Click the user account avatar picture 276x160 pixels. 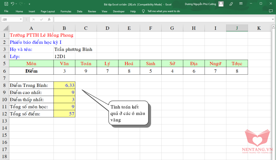(221, 4)
